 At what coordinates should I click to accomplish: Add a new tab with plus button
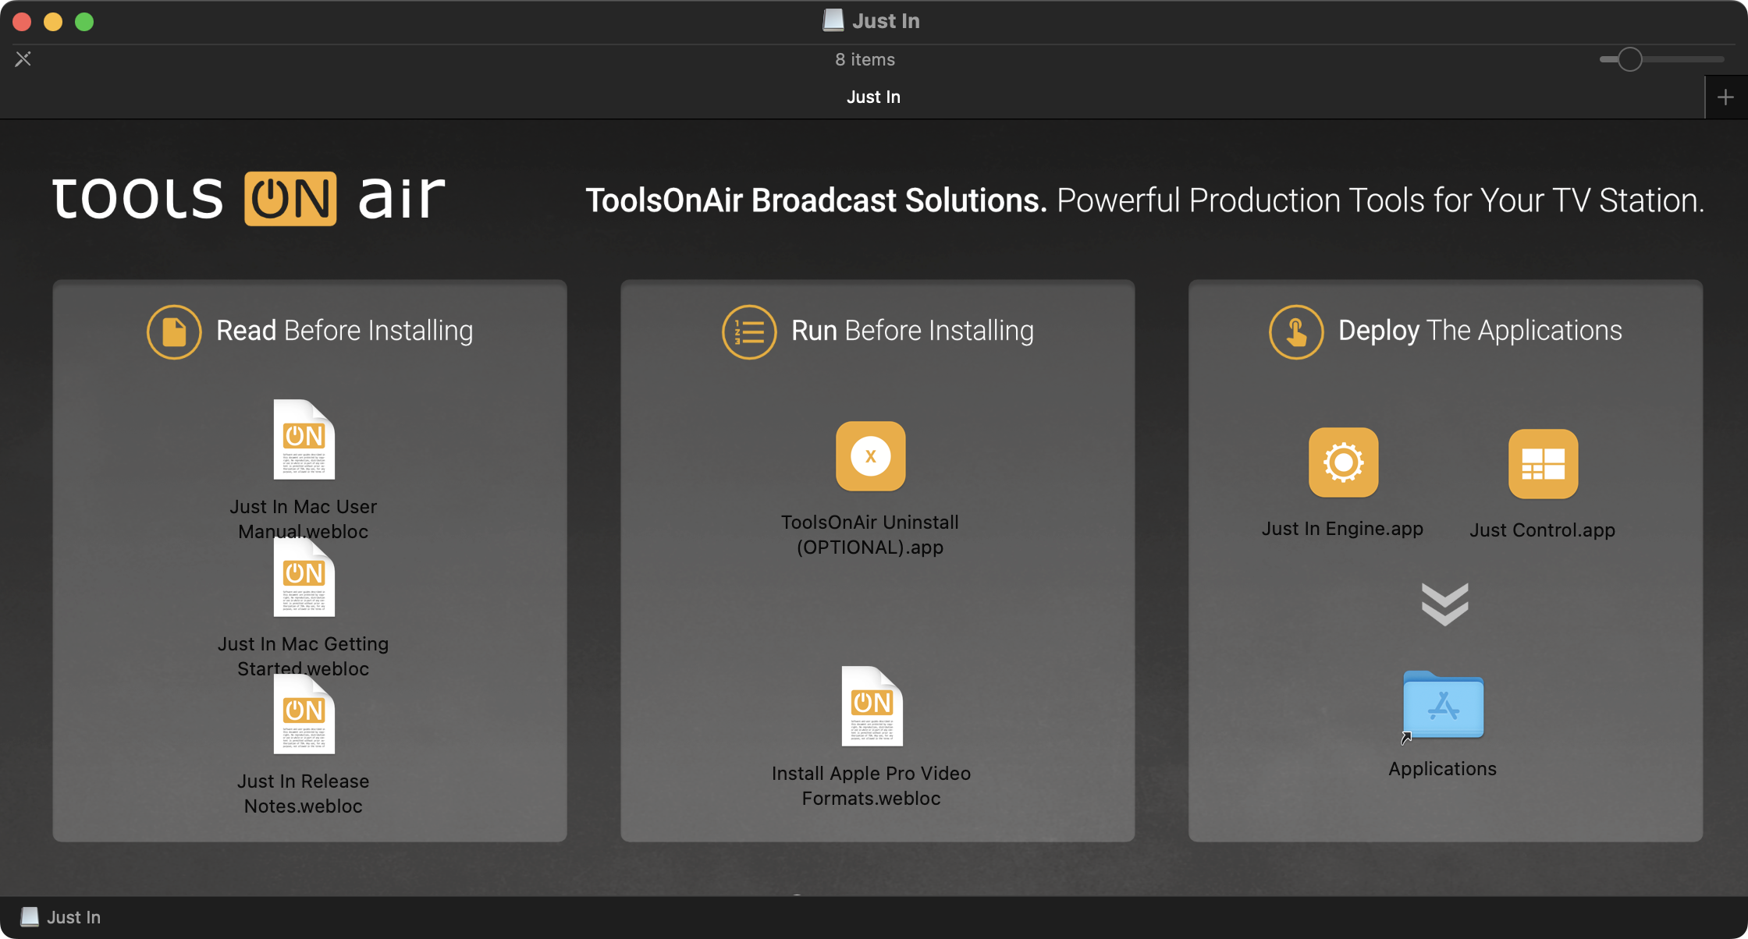pyautogui.click(x=1725, y=97)
